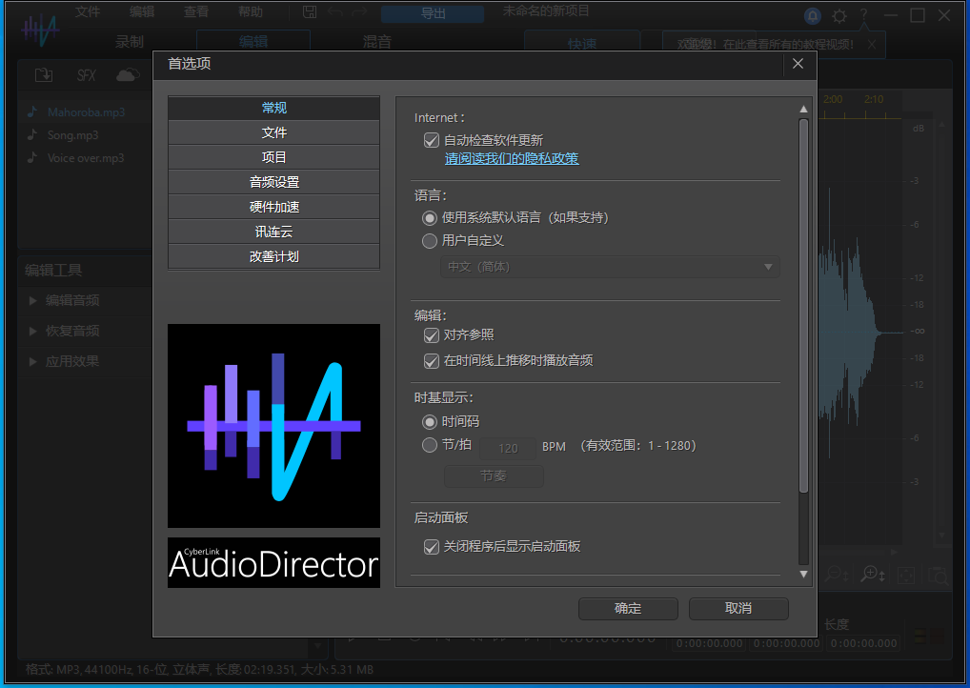Viewport: 970px width, 688px height.
Task: Click the fit-to-view icon near the timeline
Action: 906,575
